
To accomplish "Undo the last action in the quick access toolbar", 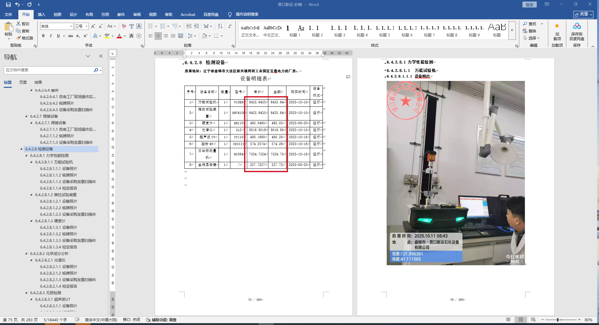I will [x=17, y=4].
